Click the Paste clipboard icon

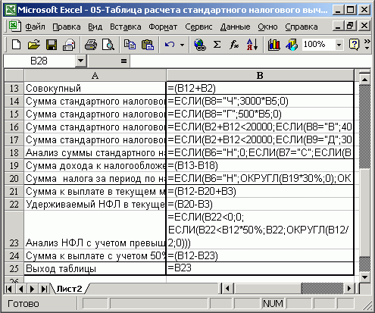coord(148,45)
